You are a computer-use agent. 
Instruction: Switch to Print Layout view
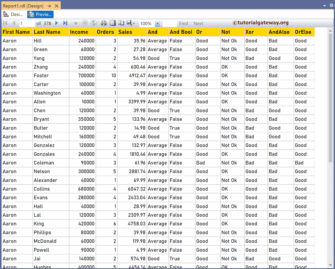tap(112, 23)
